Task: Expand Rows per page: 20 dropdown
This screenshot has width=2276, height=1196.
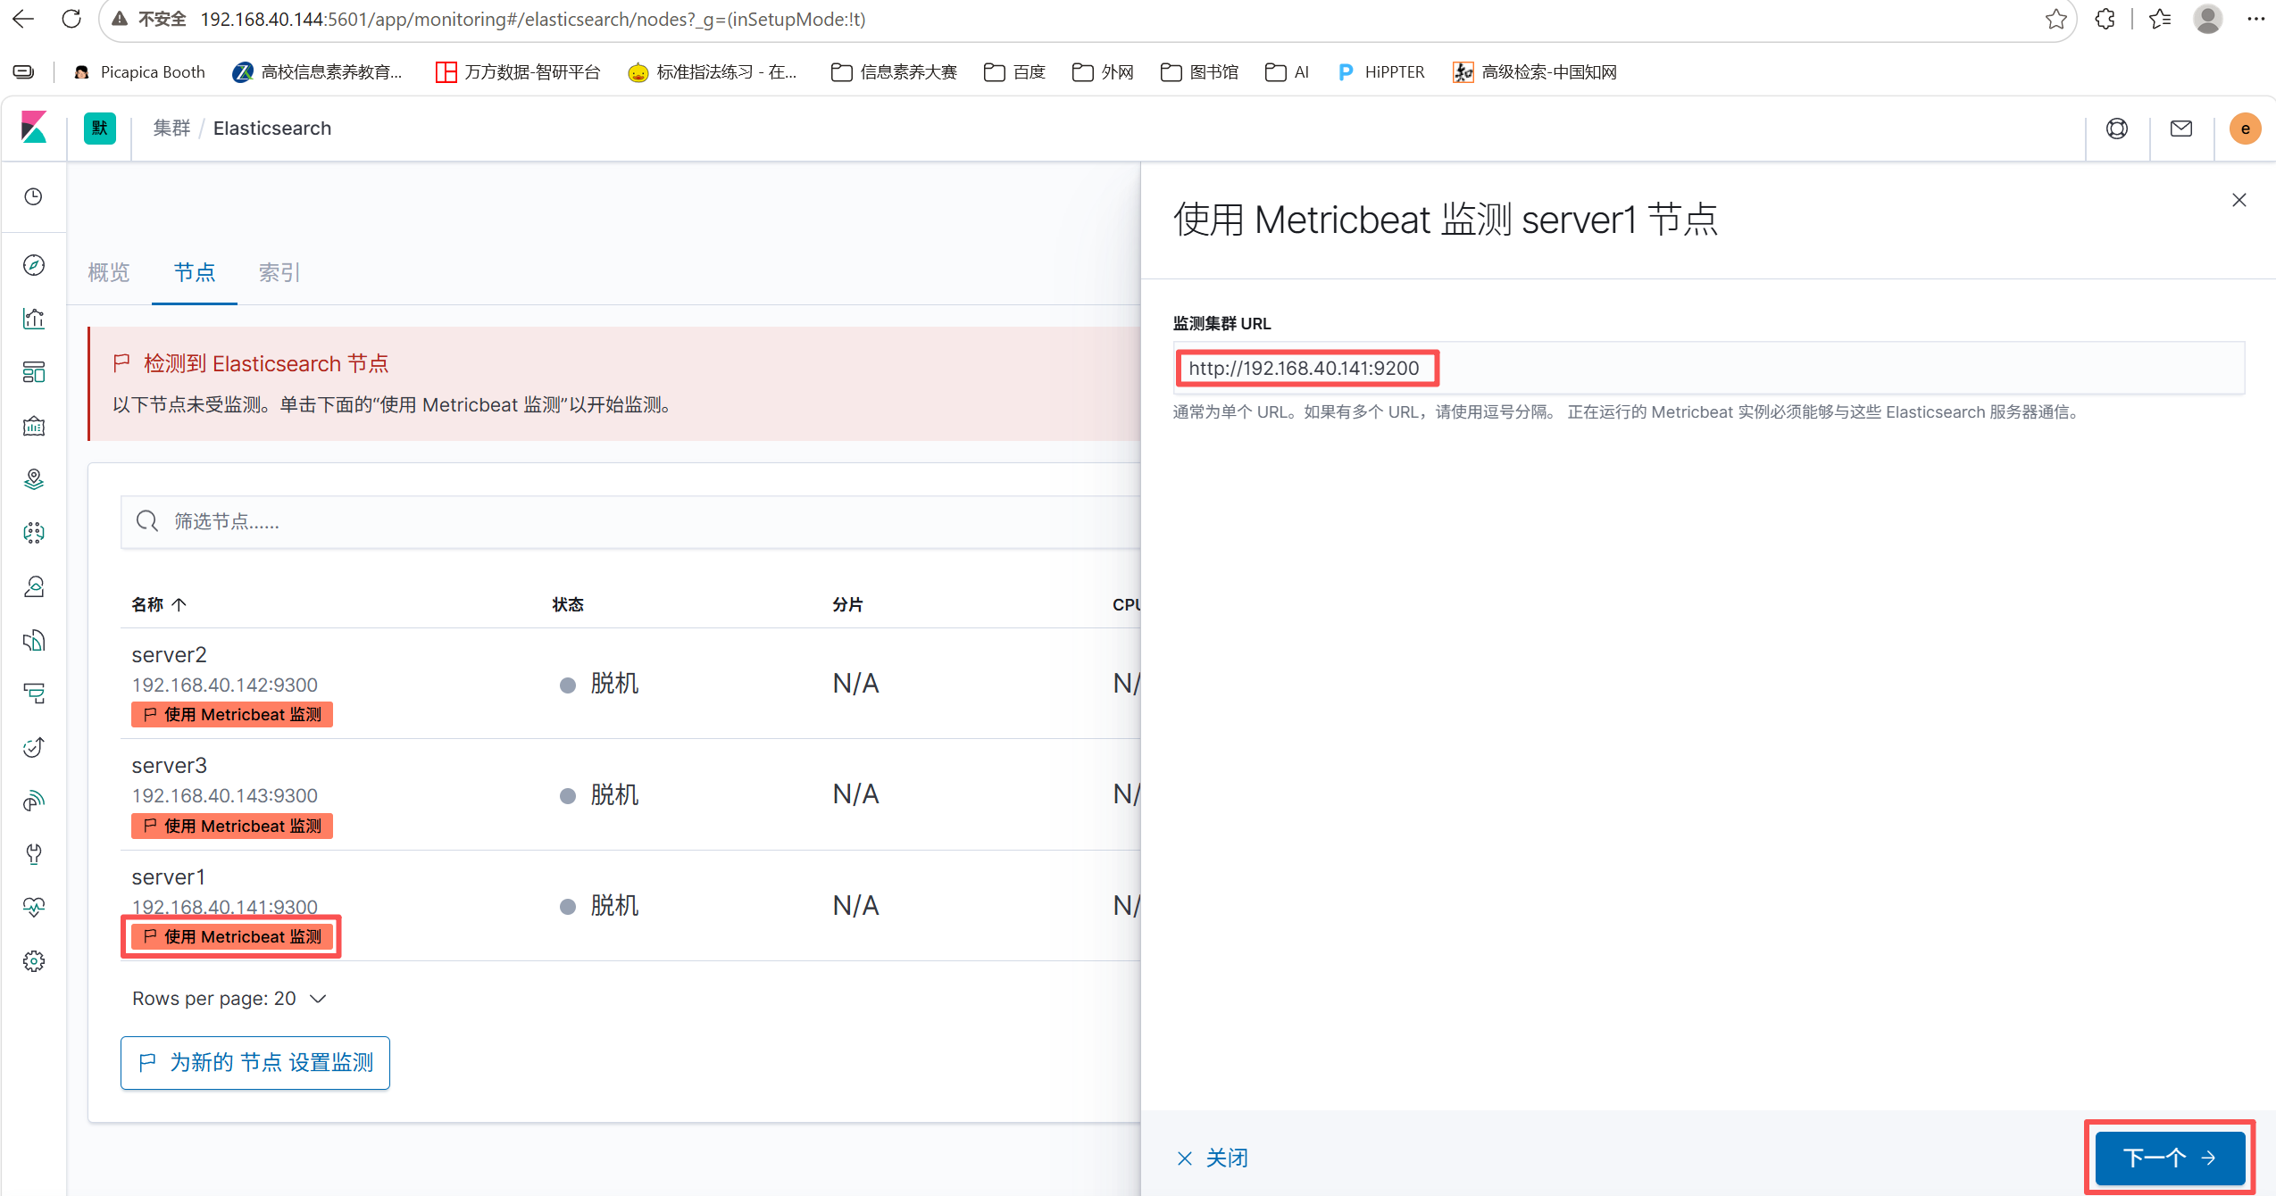Action: coord(229,998)
